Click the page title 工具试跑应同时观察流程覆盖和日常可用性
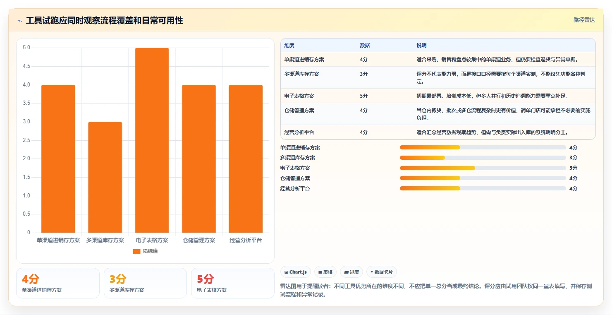 (x=104, y=21)
